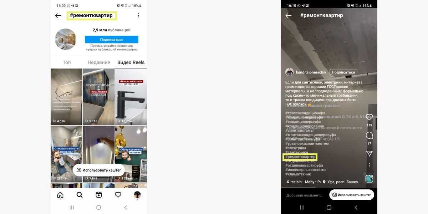Open the black faucet reel thumbnail
The height and width of the screenshot is (214, 428).
tap(131, 97)
